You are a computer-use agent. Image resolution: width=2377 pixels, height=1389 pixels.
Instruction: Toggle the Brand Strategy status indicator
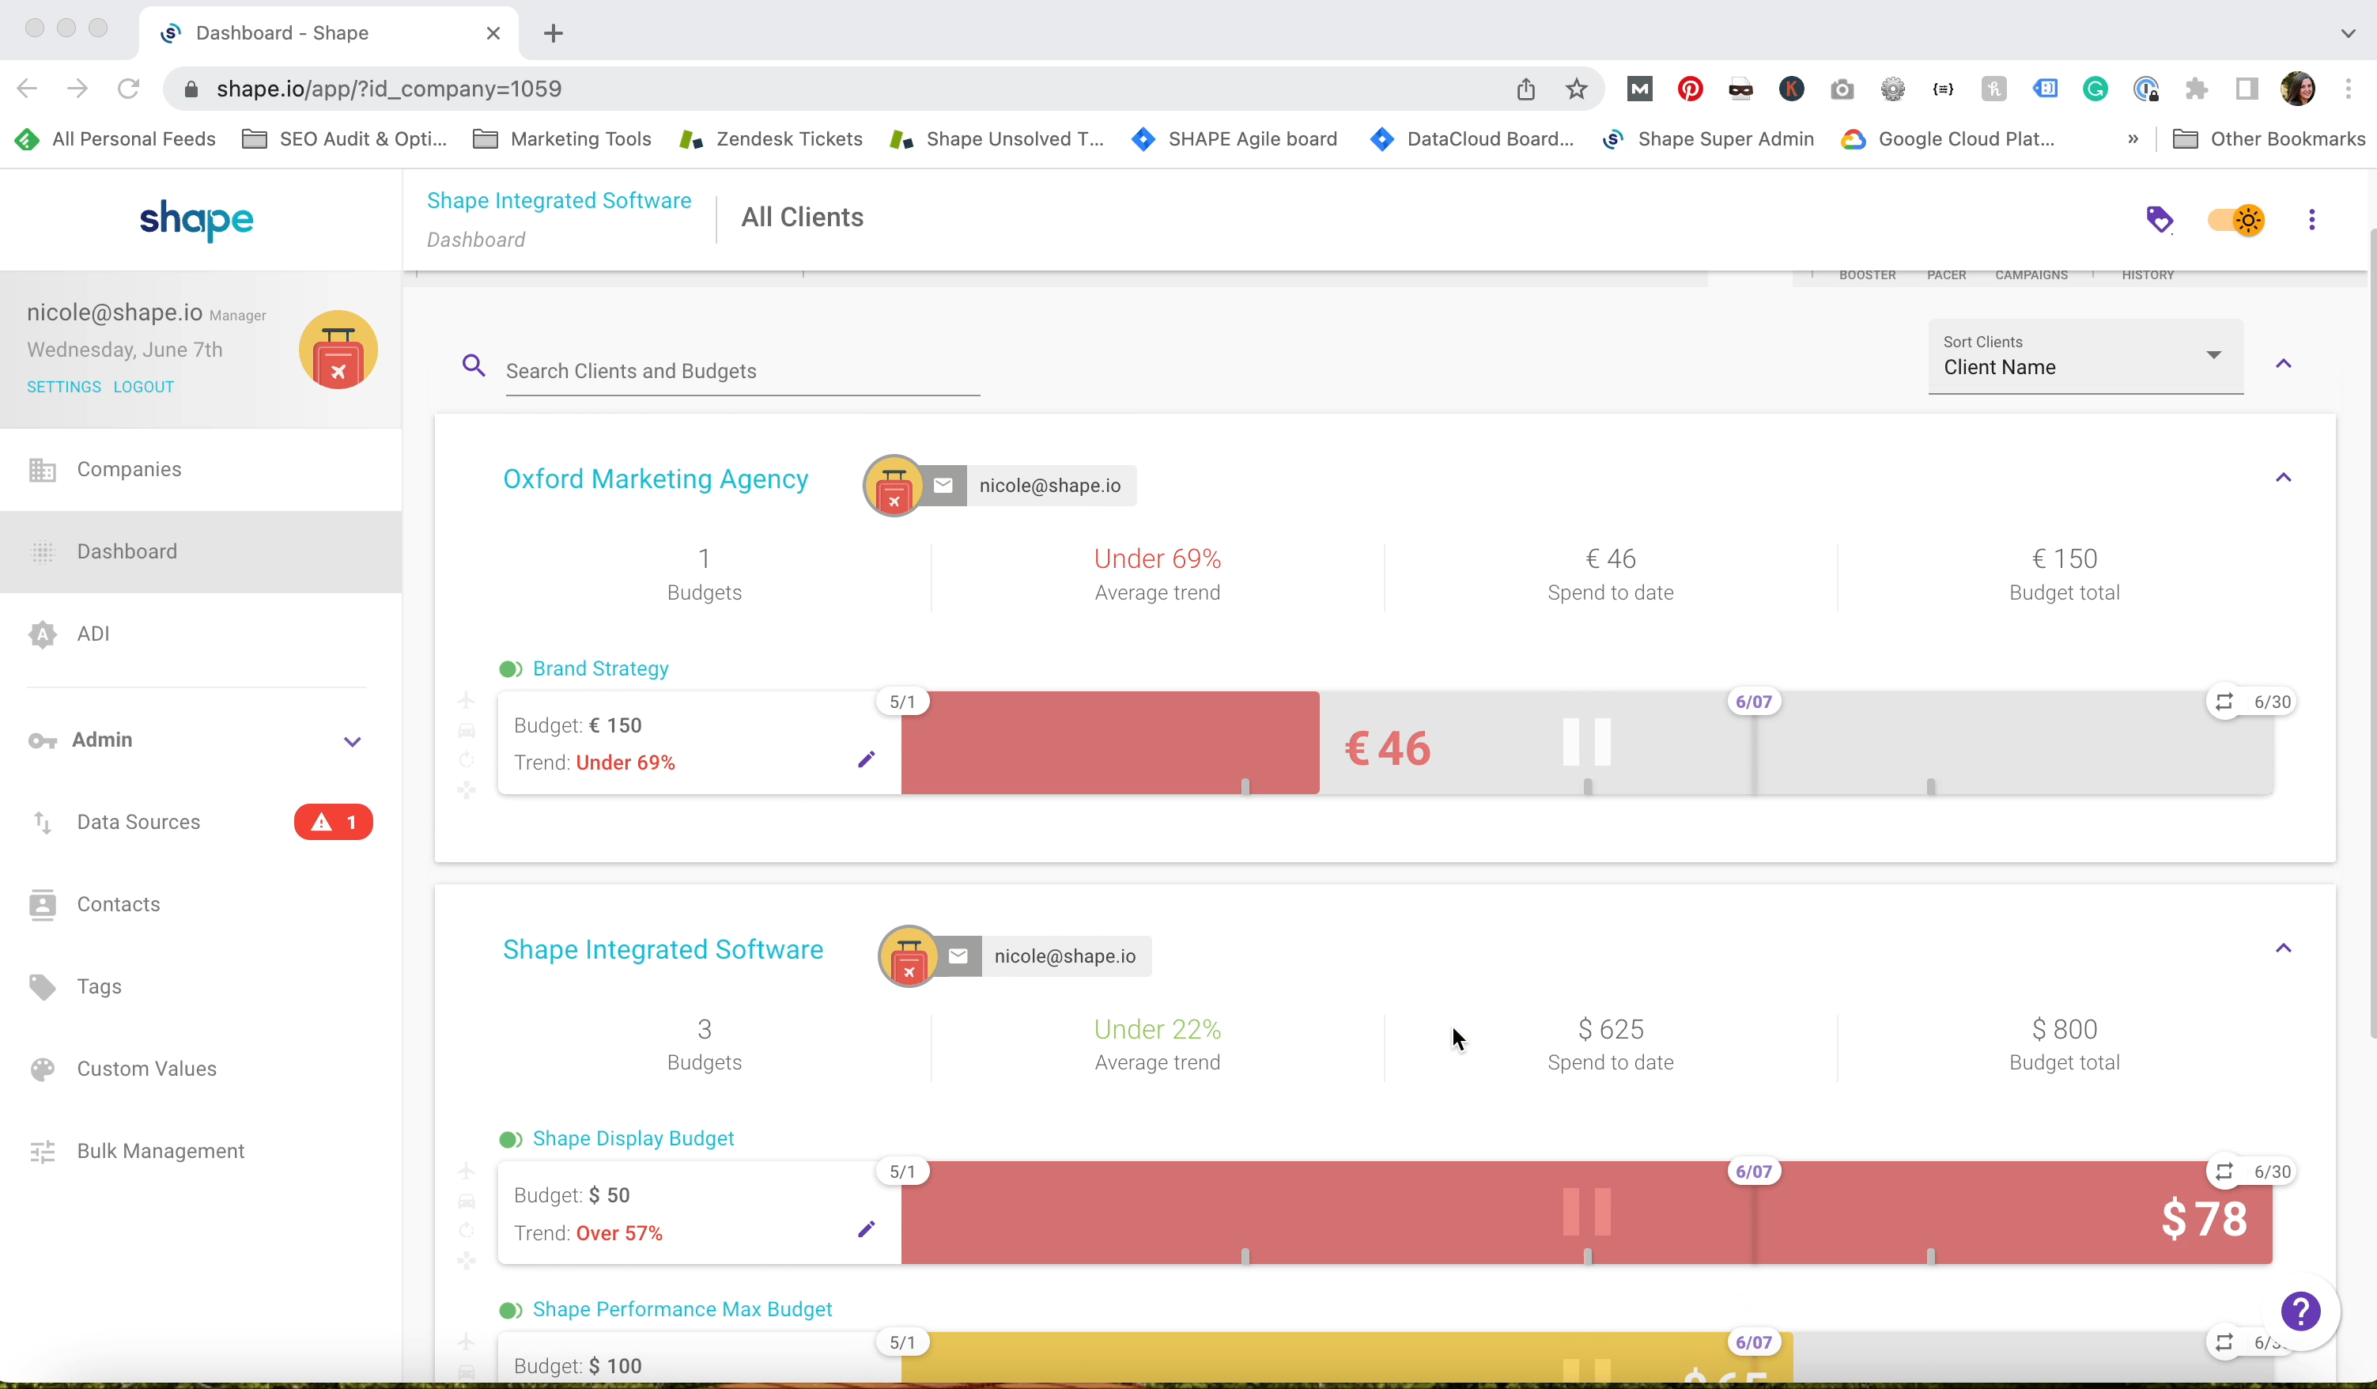[x=510, y=669]
